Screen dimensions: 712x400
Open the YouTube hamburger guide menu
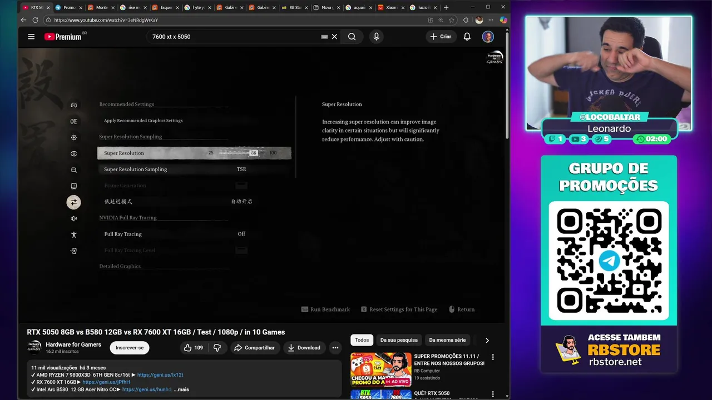pos(31,37)
